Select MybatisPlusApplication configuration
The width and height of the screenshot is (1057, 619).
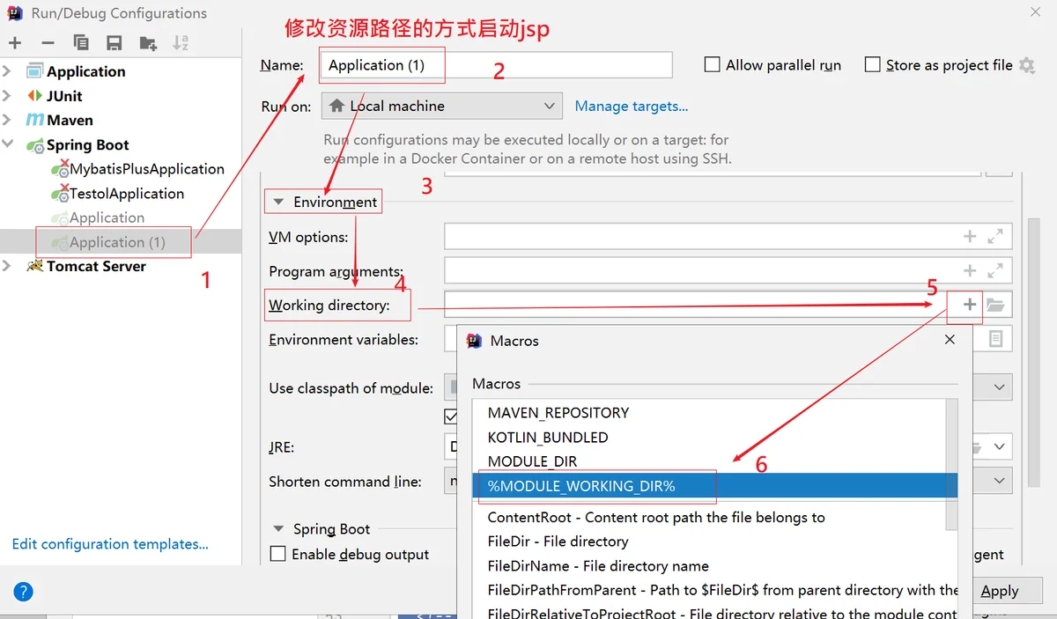pos(137,169)
